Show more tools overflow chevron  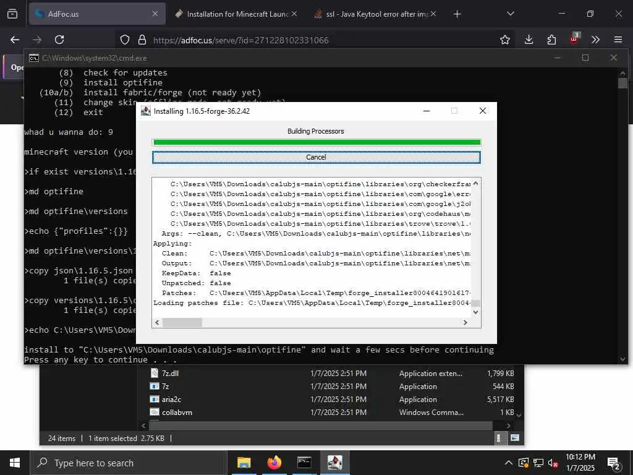pos(595,40)
